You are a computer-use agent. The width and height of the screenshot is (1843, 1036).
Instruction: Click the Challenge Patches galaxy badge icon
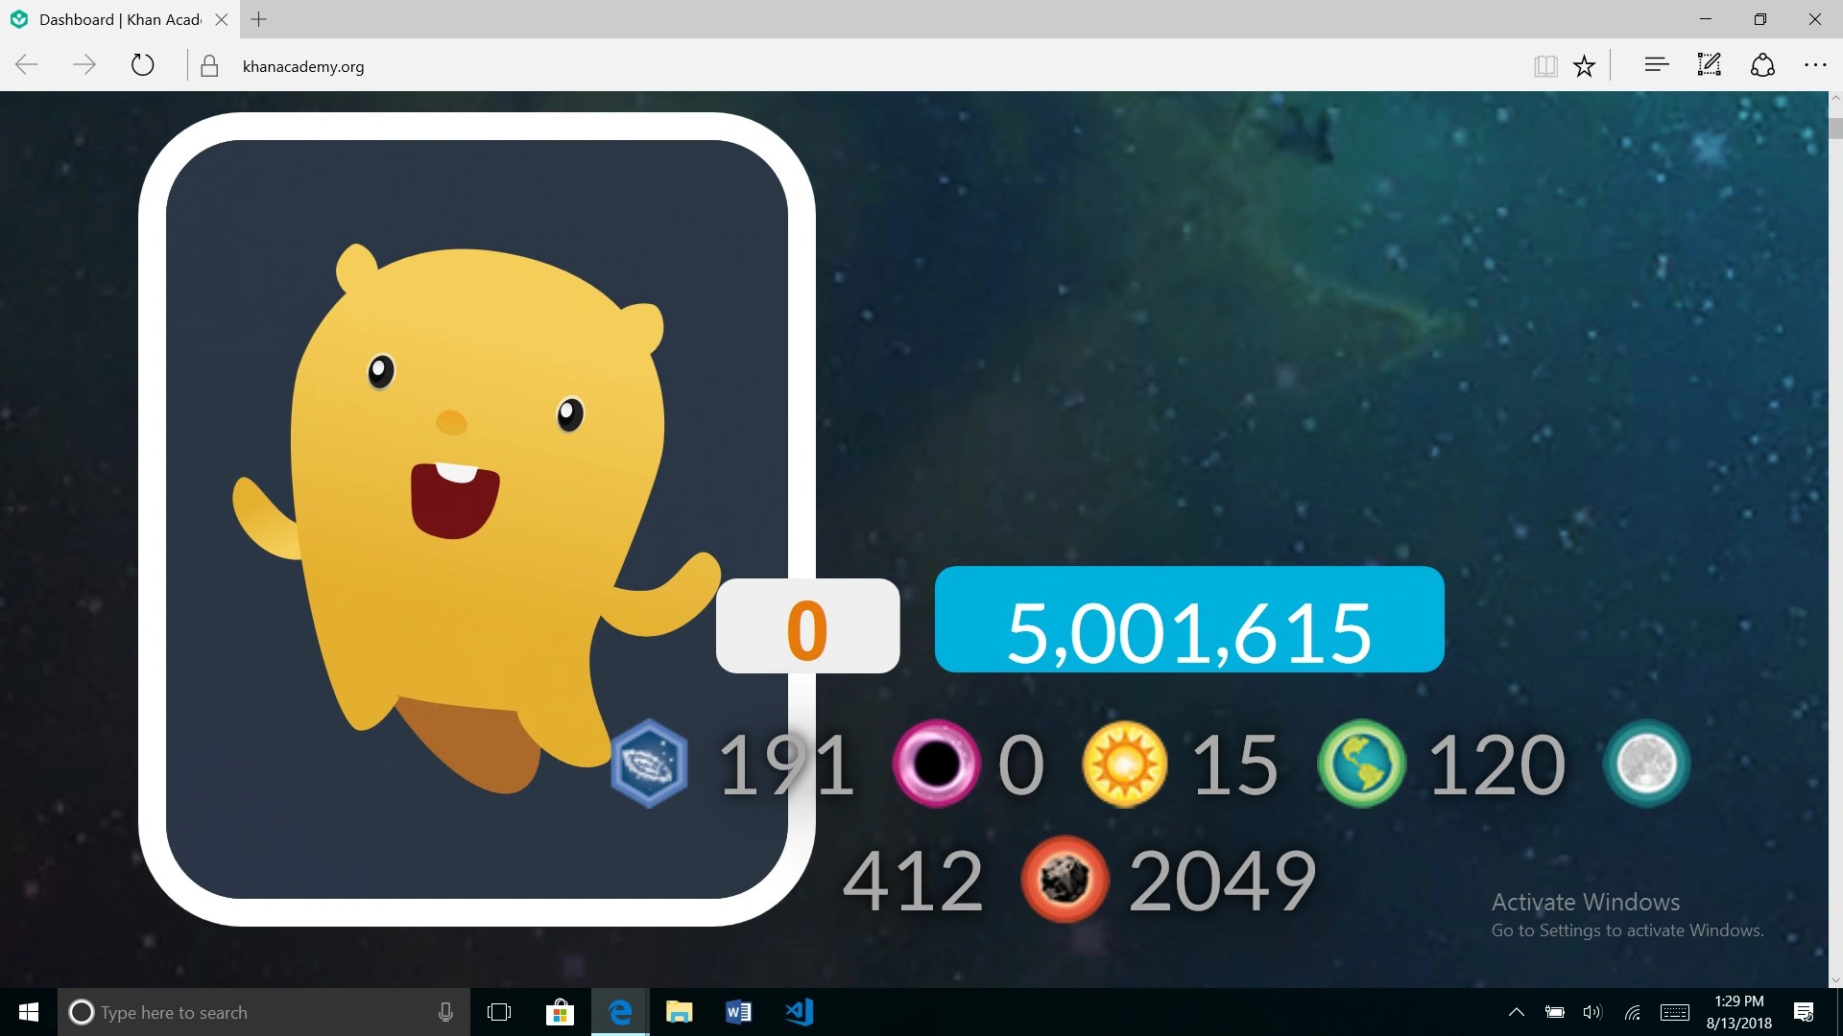[x=650, y=764]
